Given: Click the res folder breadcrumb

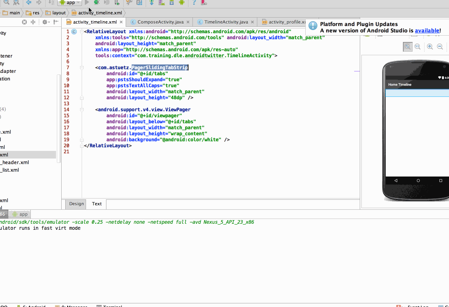Looking at the screenshot, I should tap(32, 13).
